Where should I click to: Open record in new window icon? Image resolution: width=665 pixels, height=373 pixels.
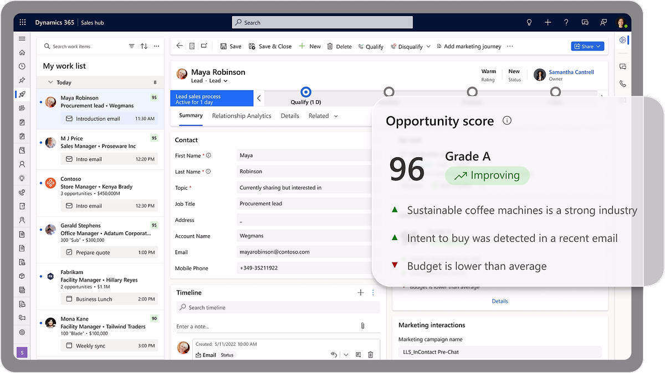click(x=204, y=46)
